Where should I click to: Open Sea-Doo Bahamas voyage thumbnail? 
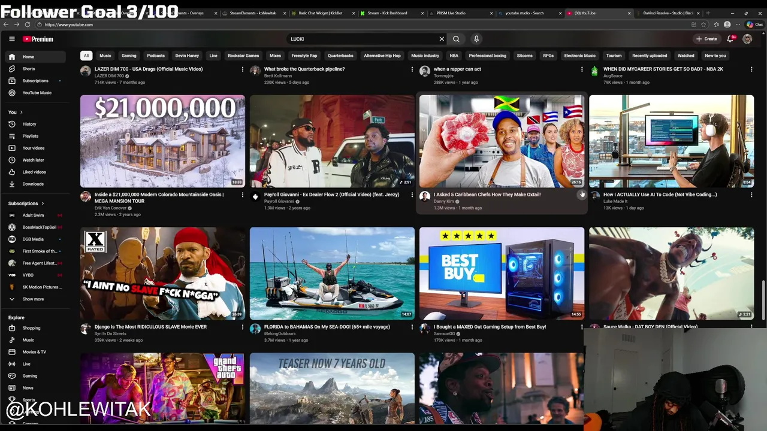332,273
